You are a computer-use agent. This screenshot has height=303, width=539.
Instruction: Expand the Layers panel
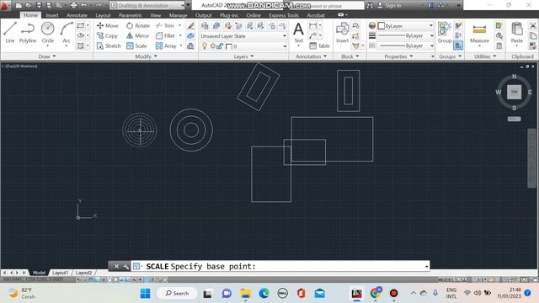[x=243, y=56]
